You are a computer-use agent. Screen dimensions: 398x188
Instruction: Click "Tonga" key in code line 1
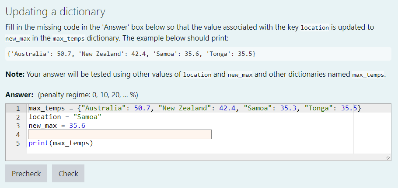pyautogui.click(x=319, y=108)
